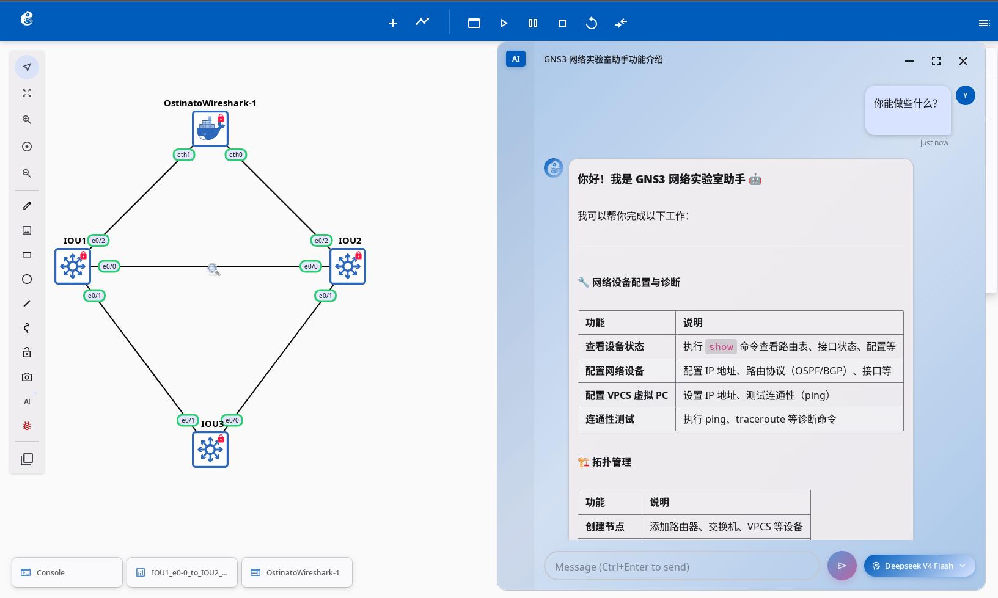
Task: Click the AI badge in chat header
Action: pyautogui.click(x=516, y=59)
